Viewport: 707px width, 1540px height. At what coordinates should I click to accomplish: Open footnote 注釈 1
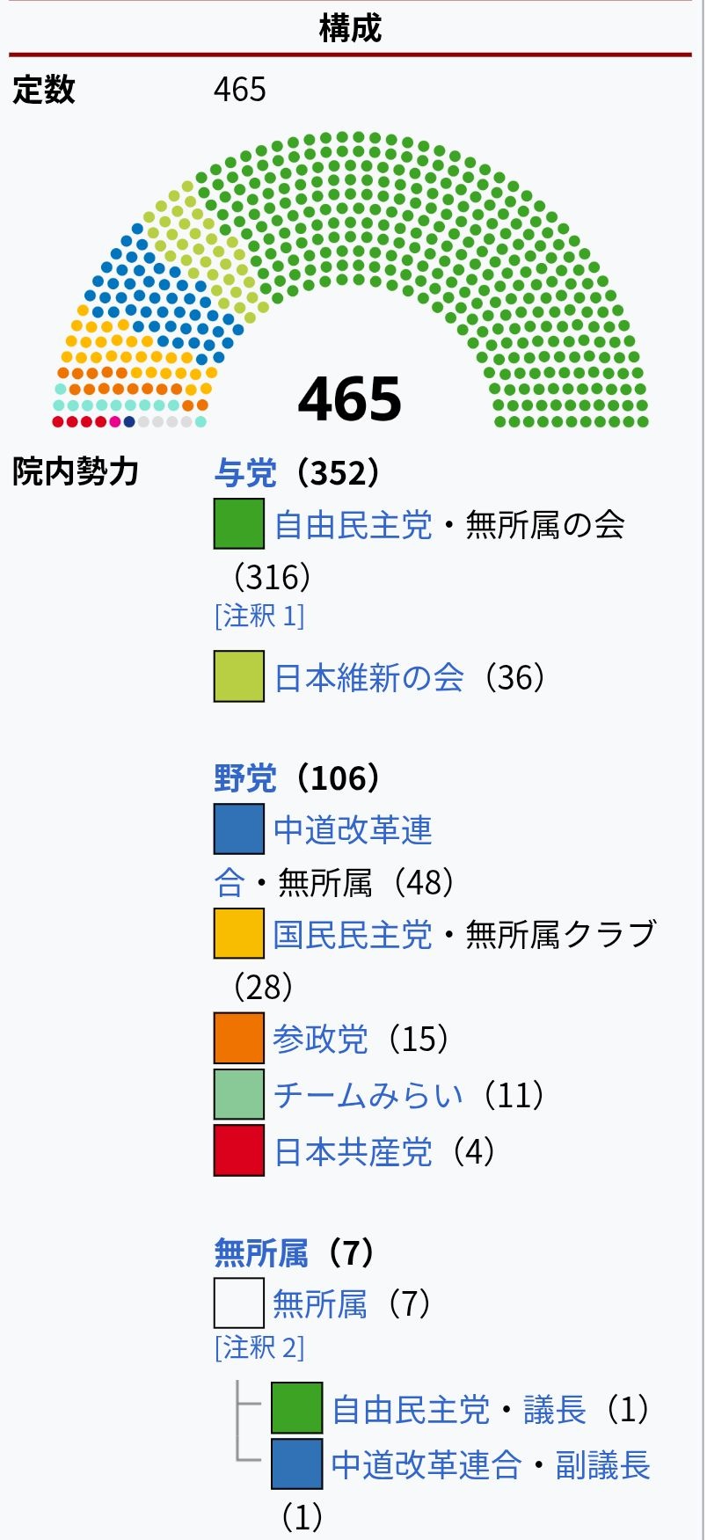259,615
